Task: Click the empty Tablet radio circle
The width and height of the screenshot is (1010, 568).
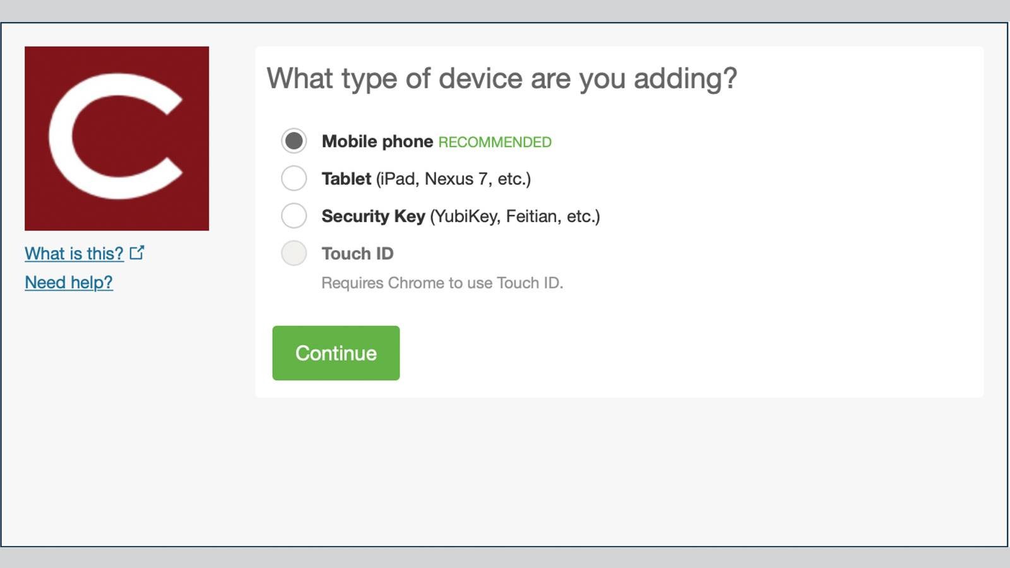Action: click(294, 179)
